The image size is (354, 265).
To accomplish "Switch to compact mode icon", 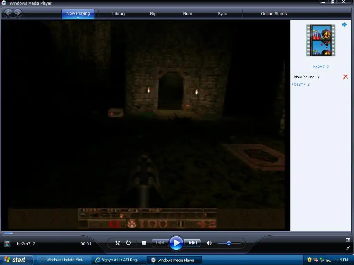I will point(348,248).
